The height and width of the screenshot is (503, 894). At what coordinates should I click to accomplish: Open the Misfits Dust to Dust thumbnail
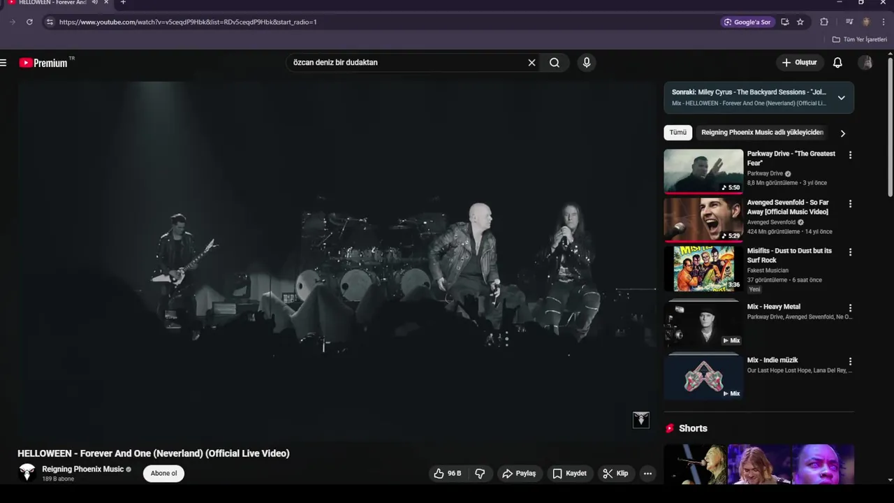703,268
